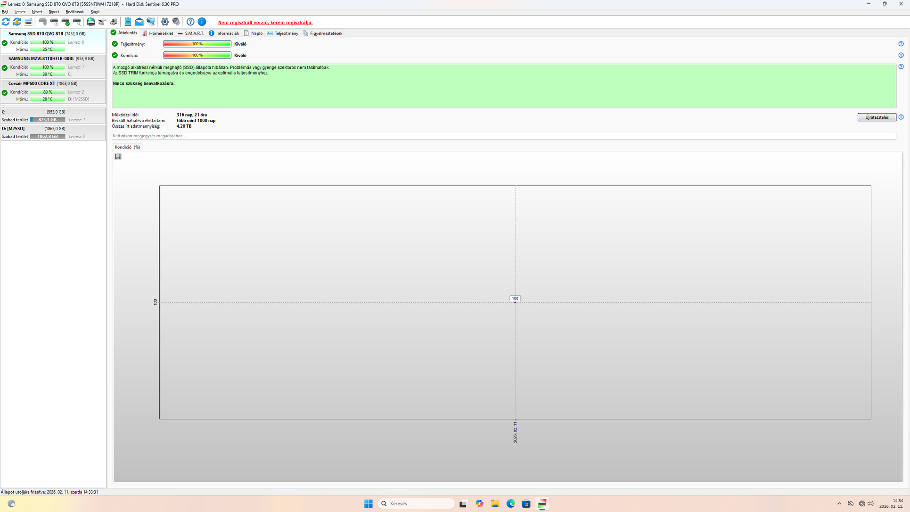Image resolution: width=910 pixels, height=512 pixels.
Task: Click the blue info circle toolbar icon
Action: pyautogui.click(x=202, y=22)
